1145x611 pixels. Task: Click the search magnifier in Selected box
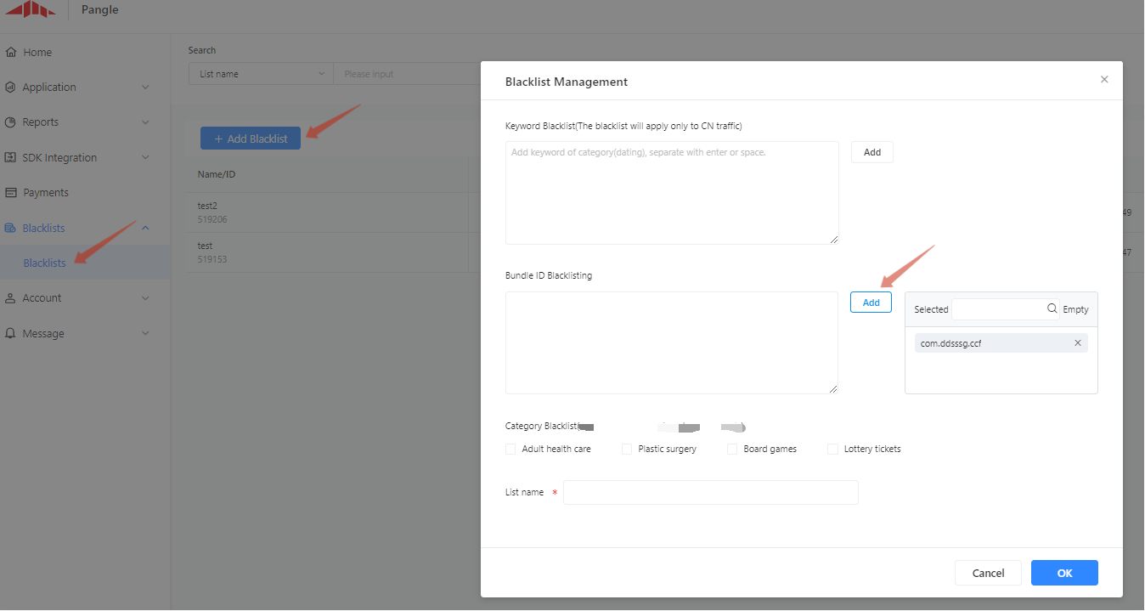1052,309
